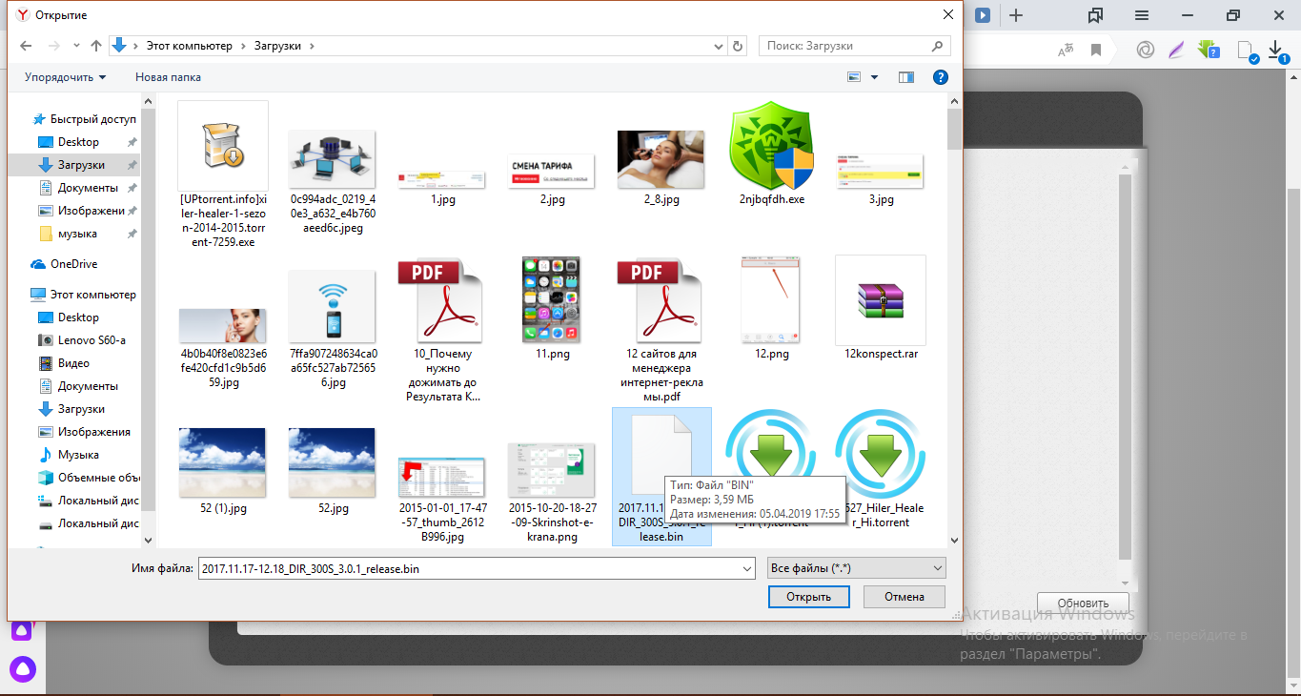Image resolution: width=1301 pixels, height=696 pixels.
Task: Expand the view options arrow next to view icon
Action: coord(874,77)
